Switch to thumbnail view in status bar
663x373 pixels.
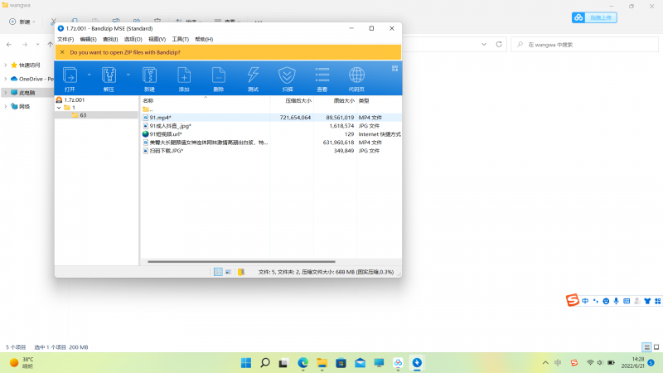point(229,271)
